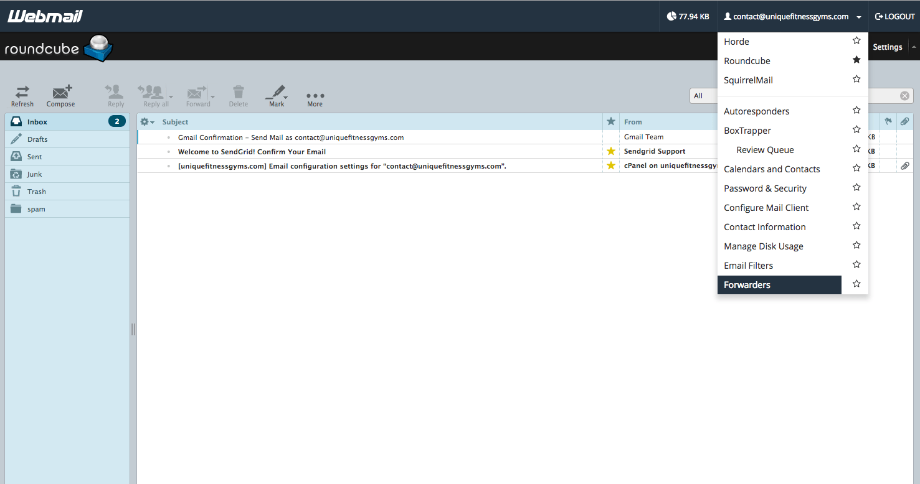Unflag the Sendgrid Support email star
Viewport: 920px width, 484px height.
611,151
